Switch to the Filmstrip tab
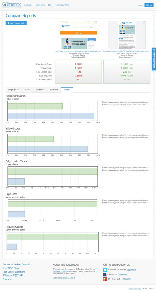This screenshot has height=292, width=156. pyautogui.click(x=54, y=90)
